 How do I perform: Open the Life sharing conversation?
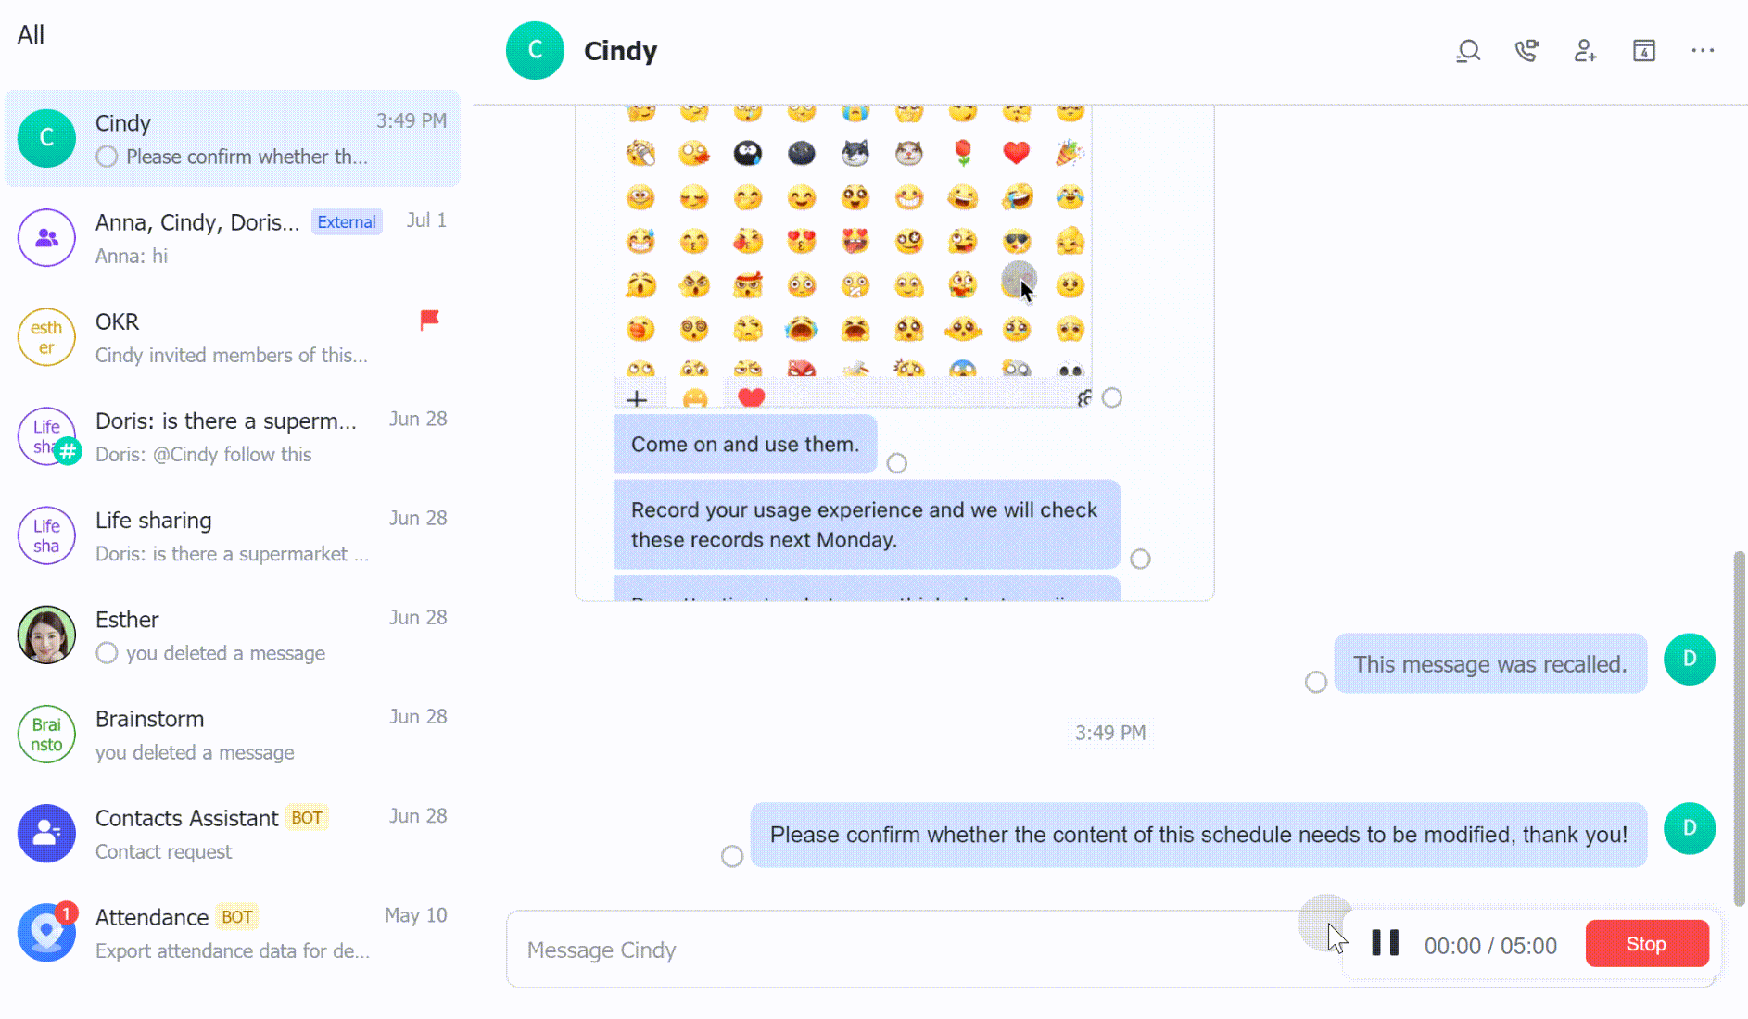[232, 535]
